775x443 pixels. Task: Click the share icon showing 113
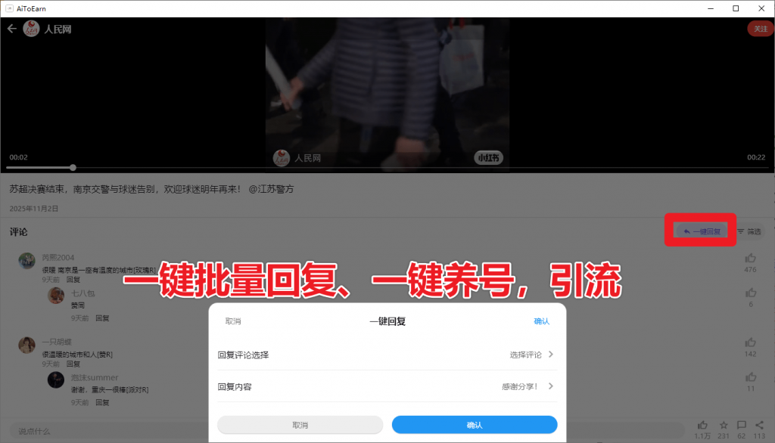coord(759,426)
